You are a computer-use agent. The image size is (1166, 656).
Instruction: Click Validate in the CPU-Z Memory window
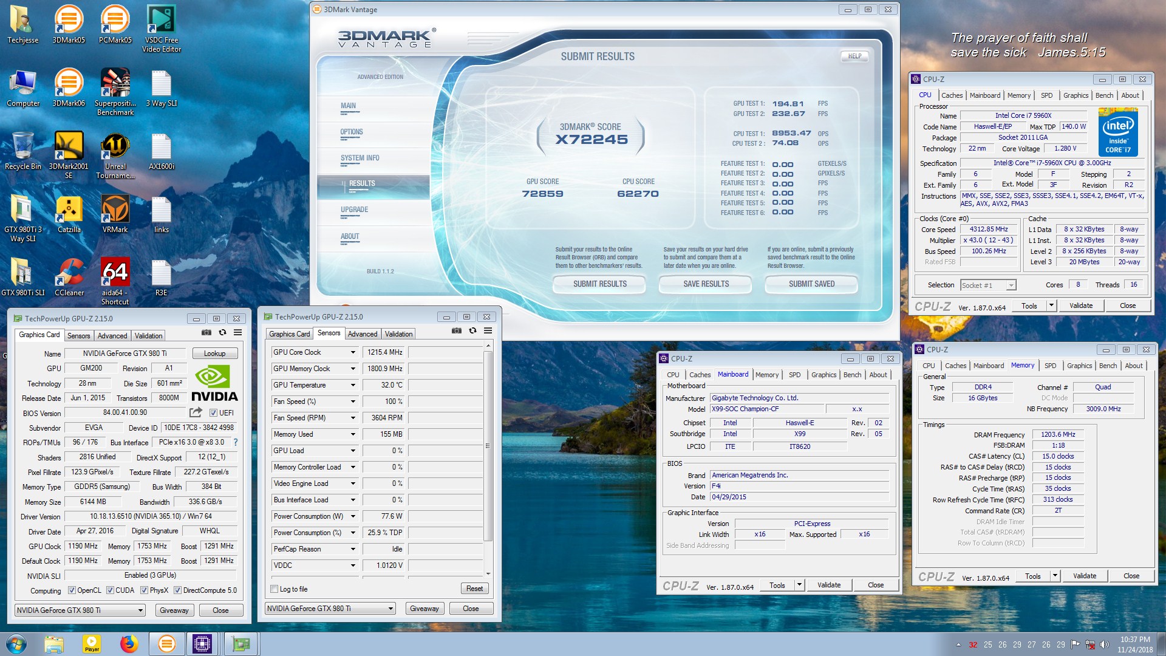coord(1084,576)
